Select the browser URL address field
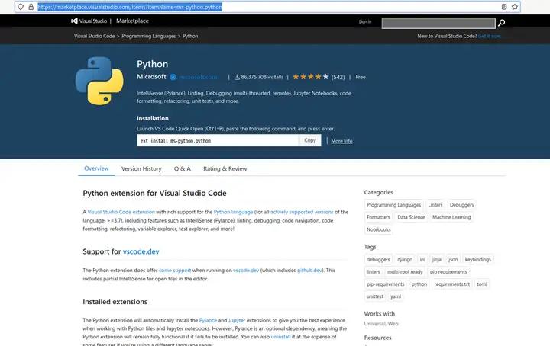The width and height of the screenshot is (550, 346). (x=267, y=7)
